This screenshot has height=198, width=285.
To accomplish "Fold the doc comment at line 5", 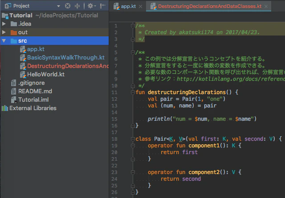I will pos(133,52).
